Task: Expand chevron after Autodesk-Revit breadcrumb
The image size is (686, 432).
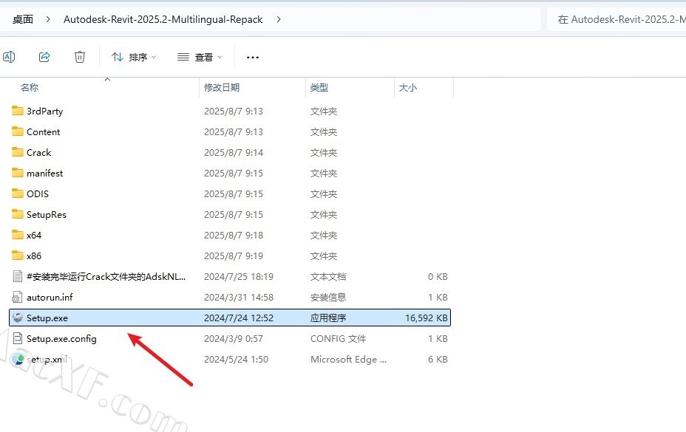Action: 278,19
